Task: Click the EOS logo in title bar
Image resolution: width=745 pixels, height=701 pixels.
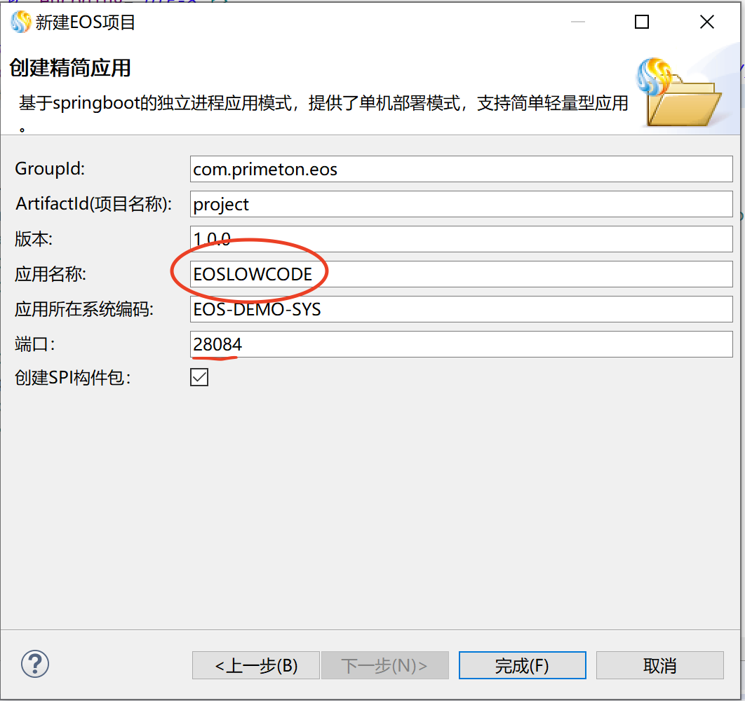Action: pos(21,22)
